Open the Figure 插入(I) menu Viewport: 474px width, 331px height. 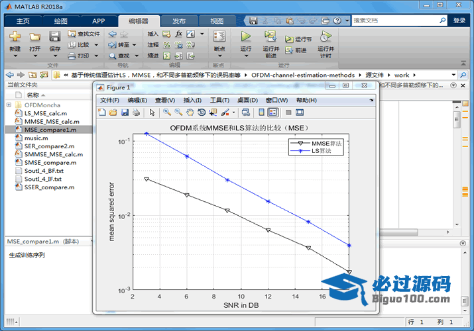(192, 100)
